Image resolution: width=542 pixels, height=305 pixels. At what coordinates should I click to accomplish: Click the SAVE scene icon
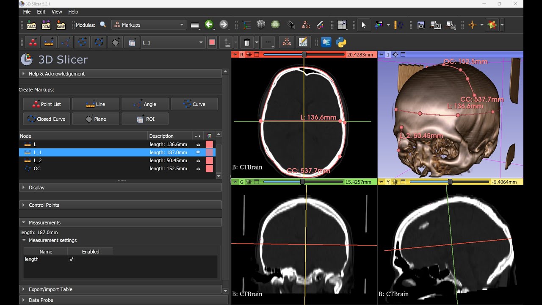pos(61,25)
